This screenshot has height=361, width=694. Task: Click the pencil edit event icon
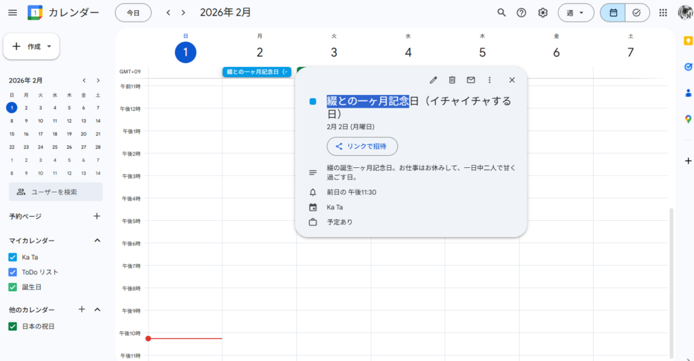click(434, 80)
